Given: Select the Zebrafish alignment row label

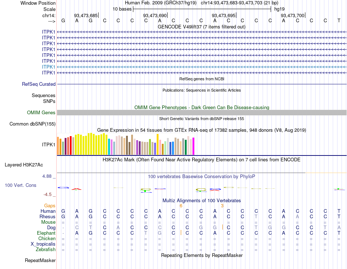Looking at the screenshot, I should pos(46,249).
